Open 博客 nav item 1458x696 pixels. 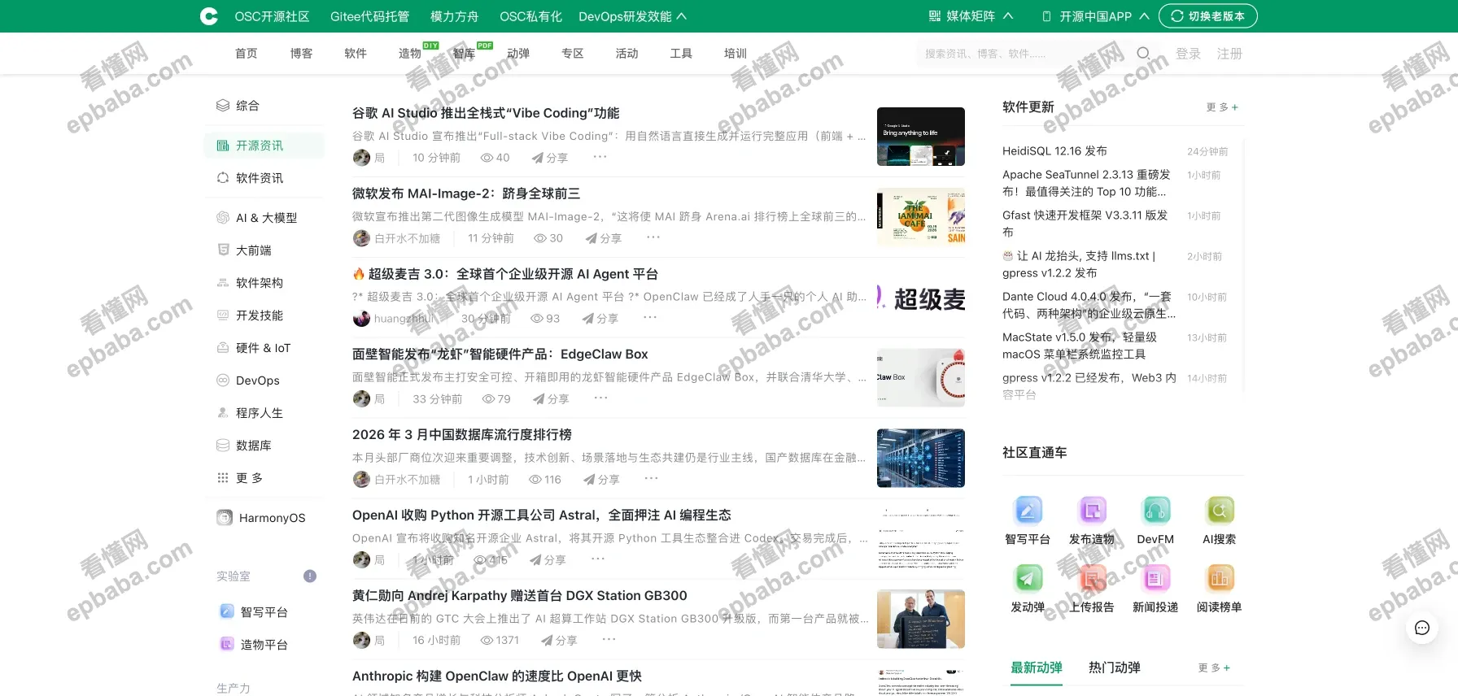[302, 54]
